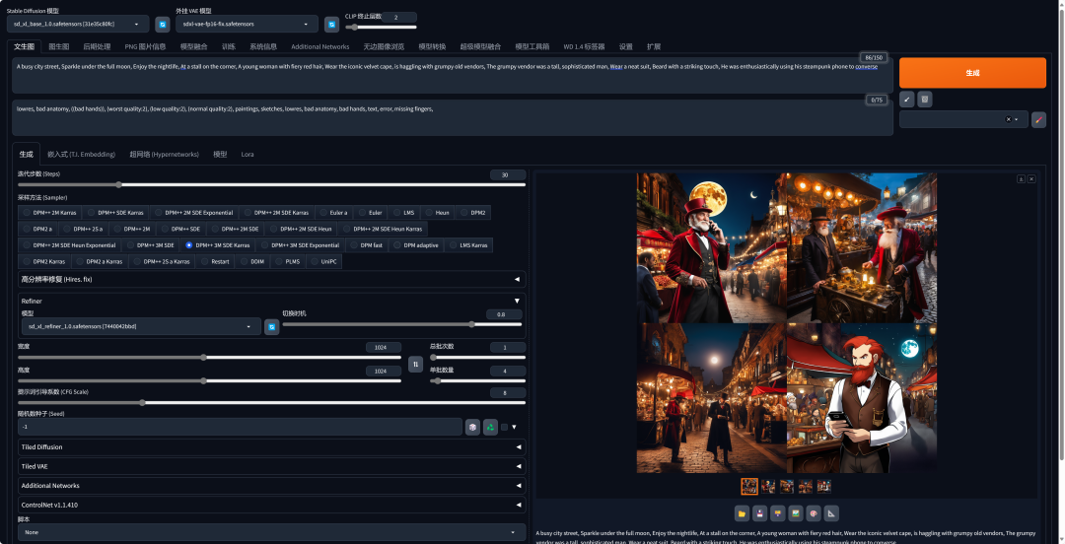The image size is (1065, 544).
Task: Refresh the external VAE model list
Action: tap(331, 24)
